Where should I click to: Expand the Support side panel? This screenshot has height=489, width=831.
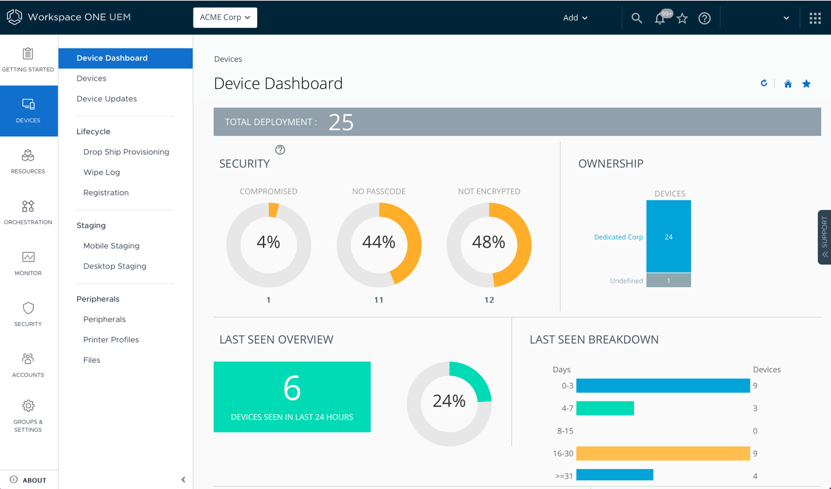coord(824,237)
